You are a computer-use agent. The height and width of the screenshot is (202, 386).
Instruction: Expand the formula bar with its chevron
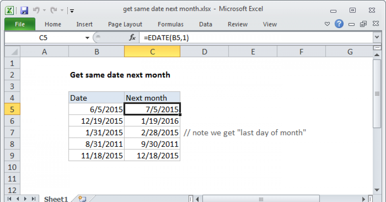tap(376, 38)
